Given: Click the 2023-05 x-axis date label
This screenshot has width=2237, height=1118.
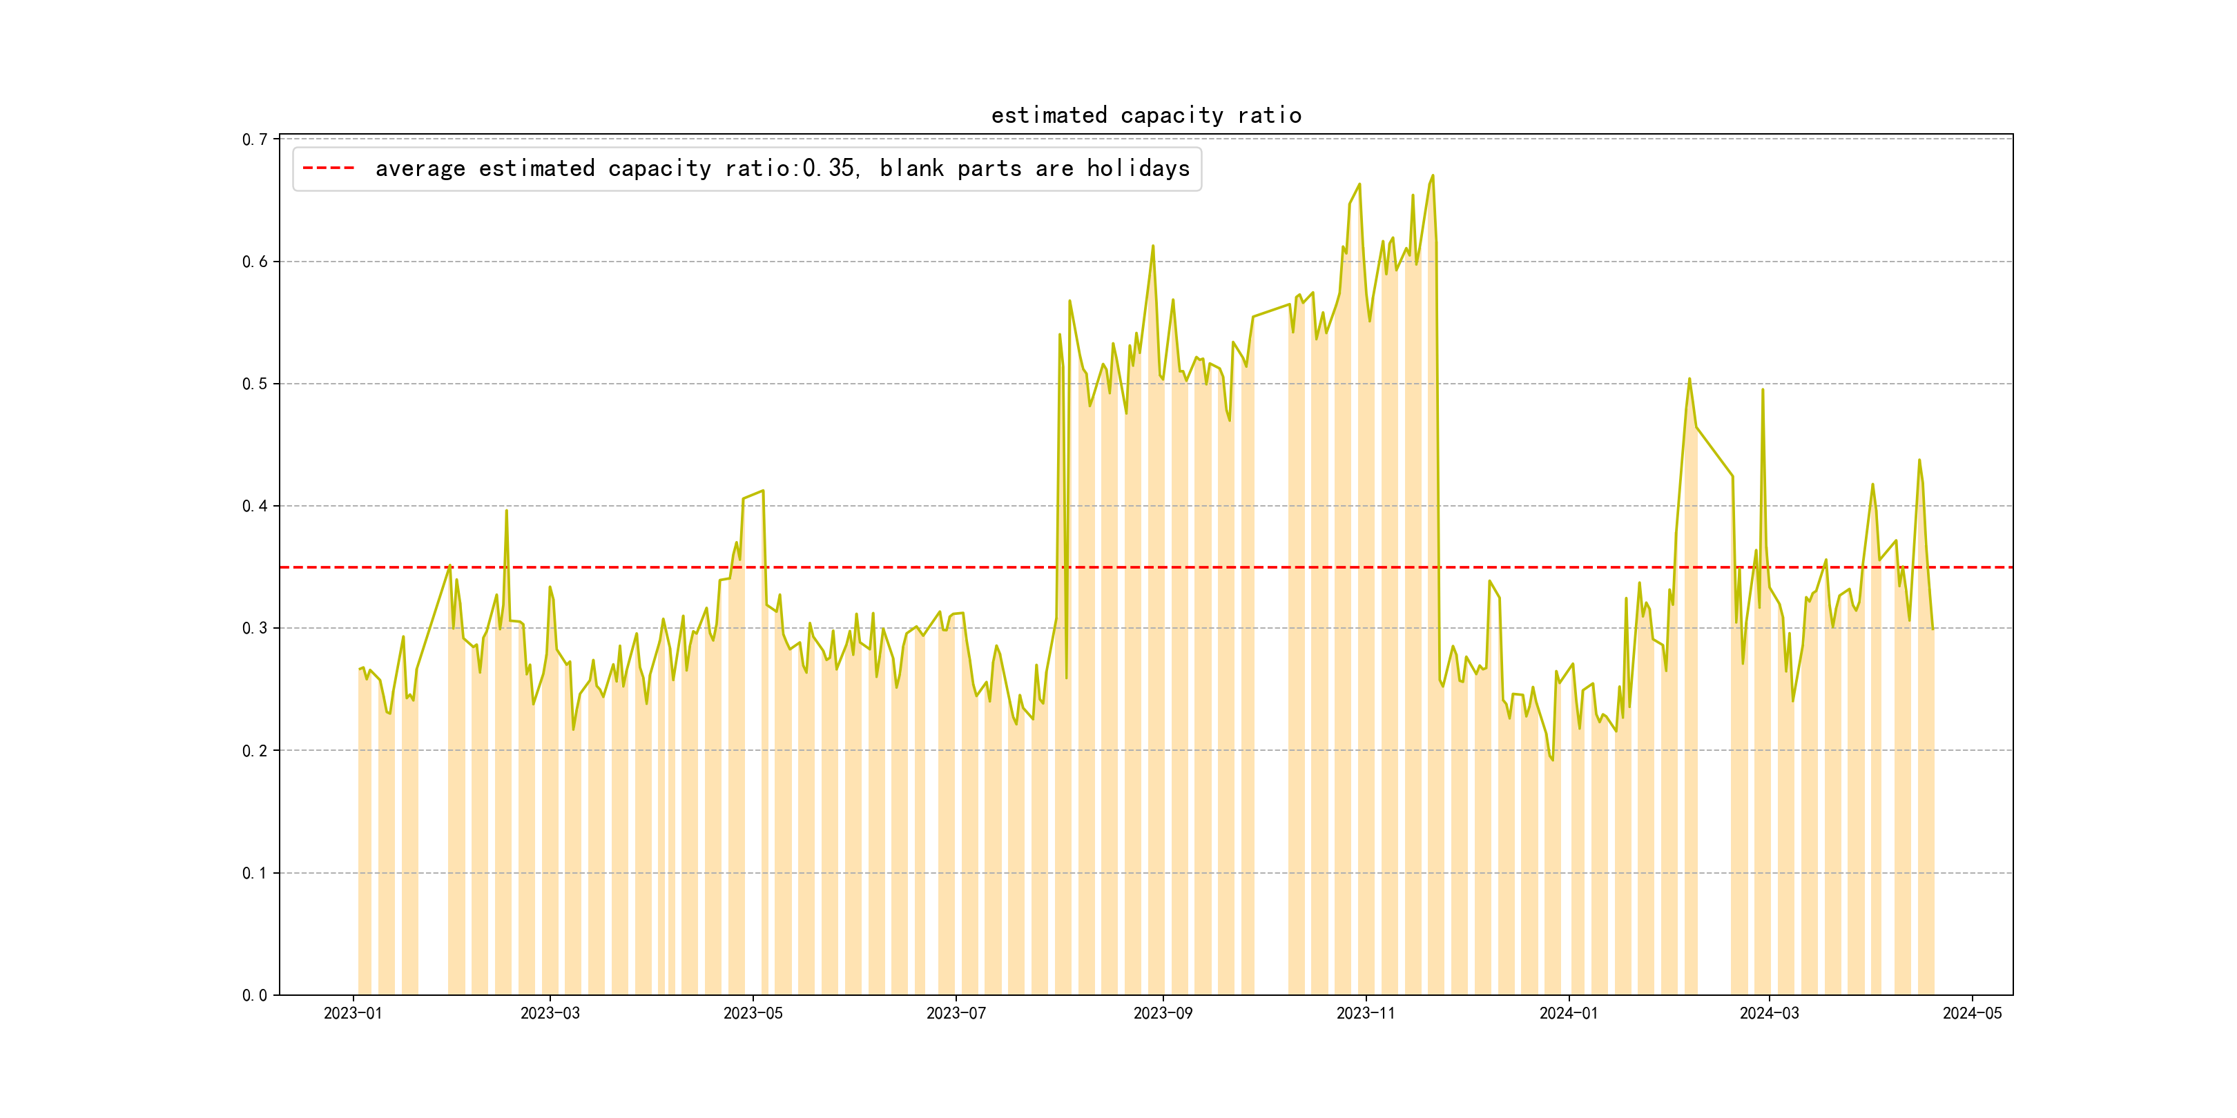Looking at the screenshot, I should (x=753, y=1013).
